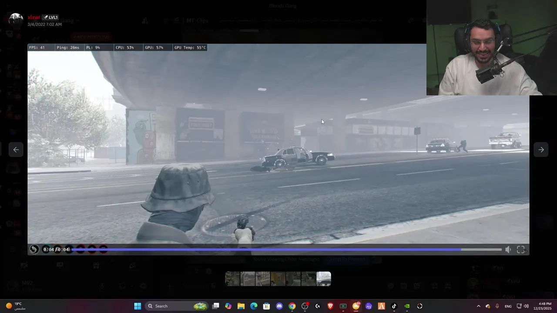Click the taskbar Search box
Image resolution: width=557 pixels, height=313 pixels.
click(x=177, y=306)
